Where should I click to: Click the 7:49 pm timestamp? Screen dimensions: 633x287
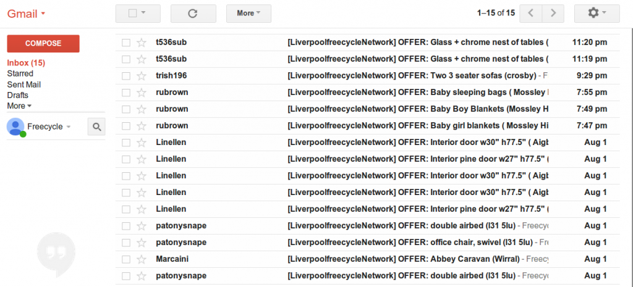592,109
